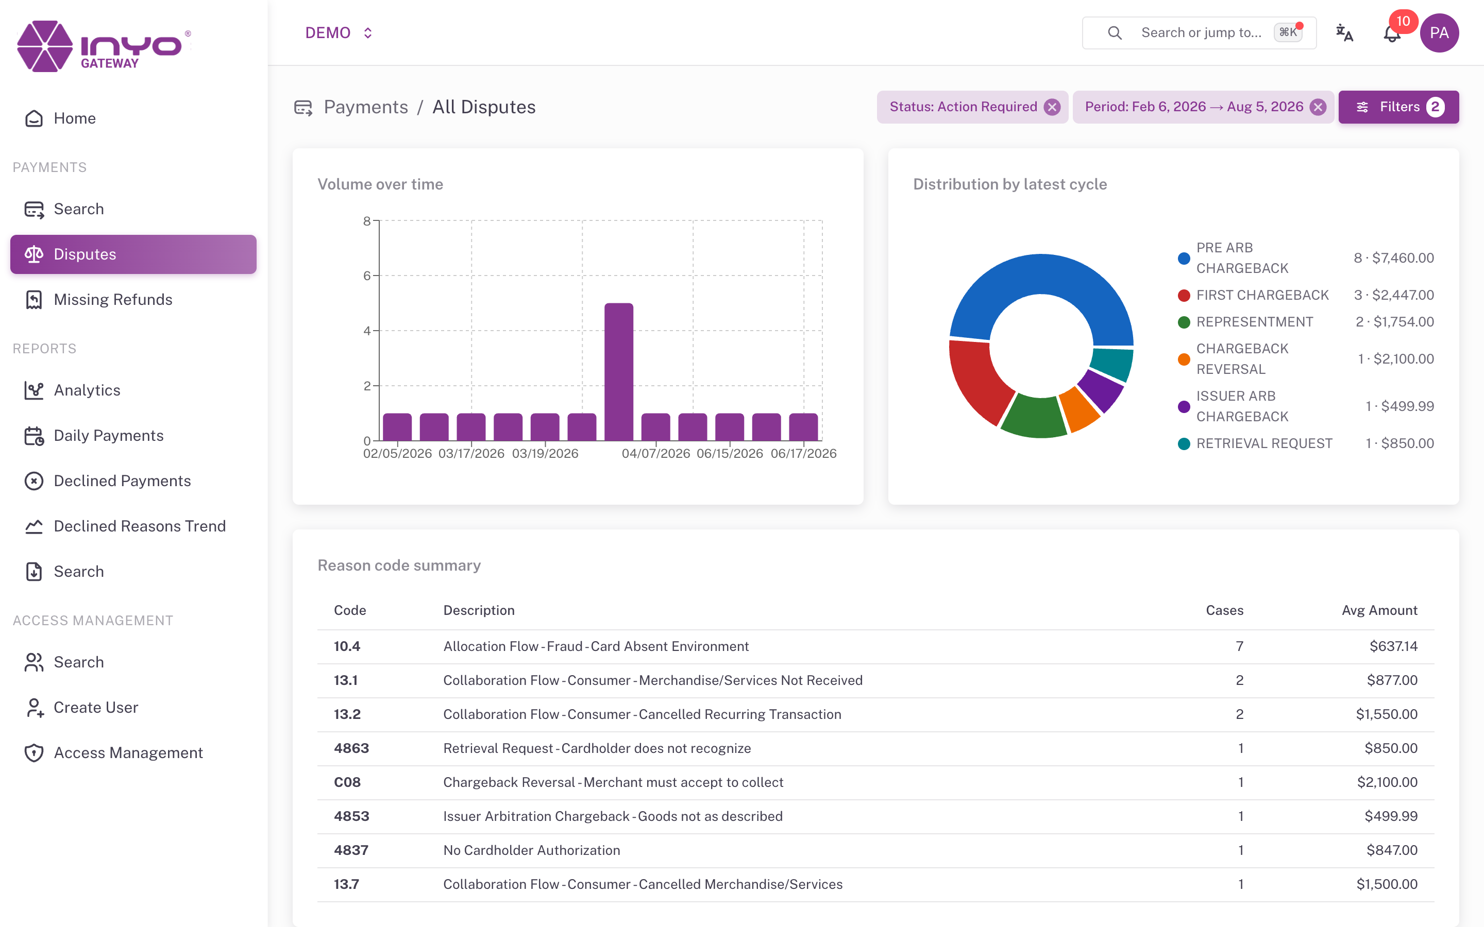The width and height of the screenshot is (1484, 927).
Task: Open Declined Payments report
Action: [133, 482]
